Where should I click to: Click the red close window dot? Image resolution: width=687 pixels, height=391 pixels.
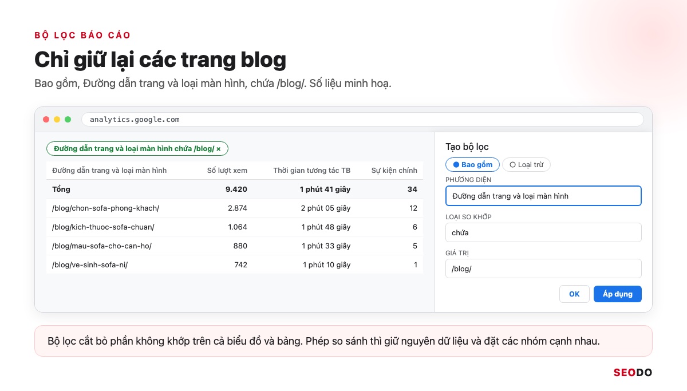tap(46, 120)
